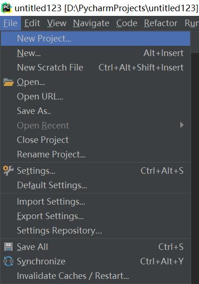
Task: Choose Save As.. entry
Action: coord(95,111)
